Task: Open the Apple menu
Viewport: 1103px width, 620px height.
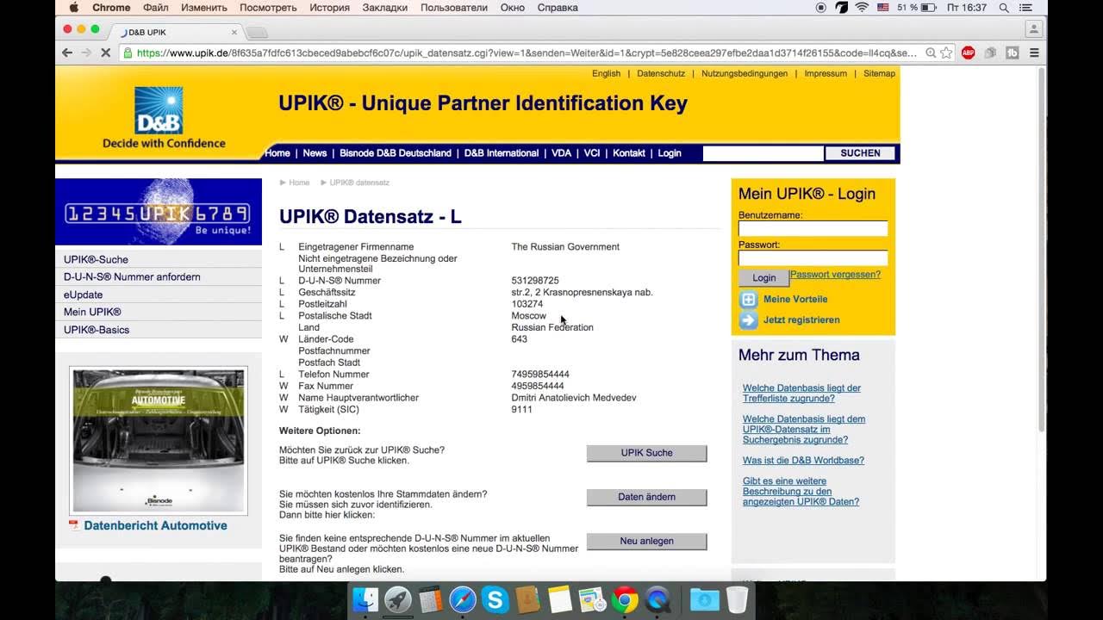Action: point(73,8)
